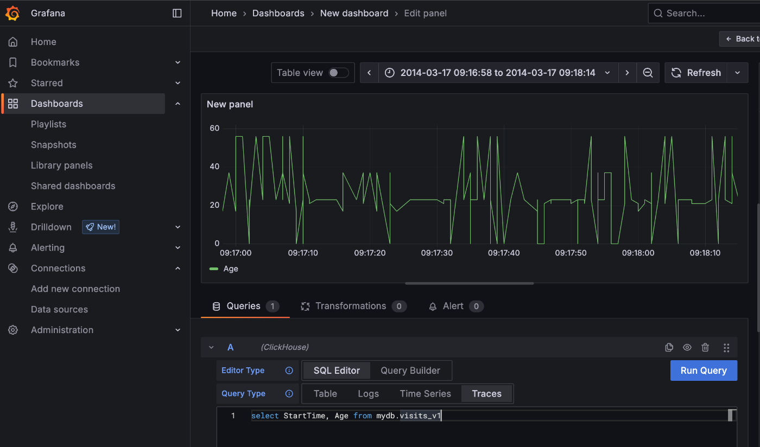Click into the Search field
This screenshot has width=760, height=447.
(x=704, y=14)
